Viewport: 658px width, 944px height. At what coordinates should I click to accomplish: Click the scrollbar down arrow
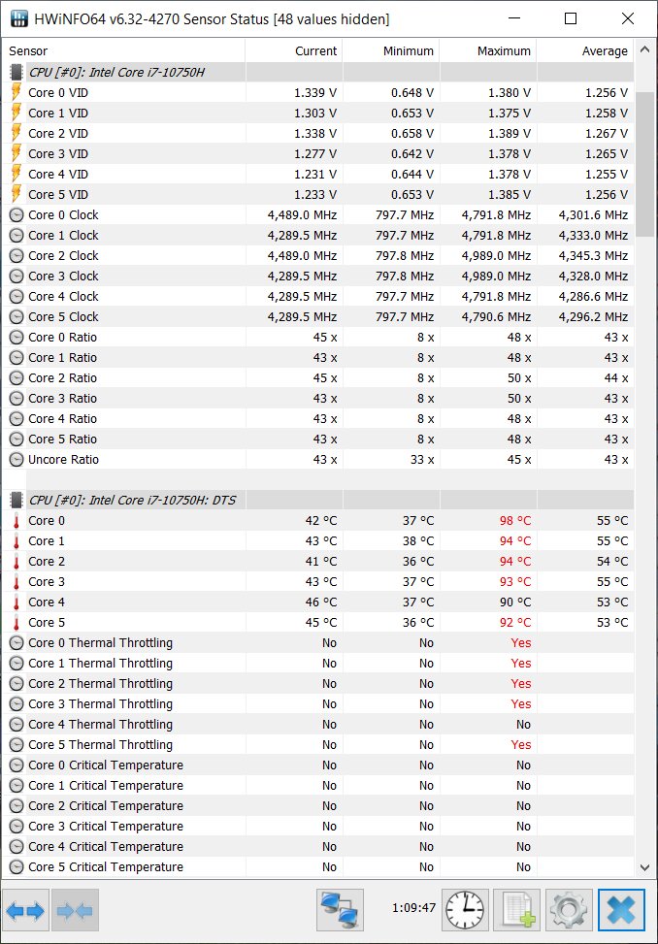pos(644,867)
